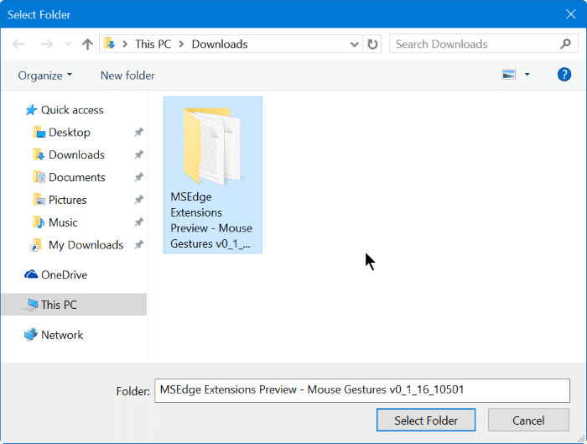Open the view options dropdown arrow
The width and height of the screenshot is (587, 444).
(x=527, y=75)
